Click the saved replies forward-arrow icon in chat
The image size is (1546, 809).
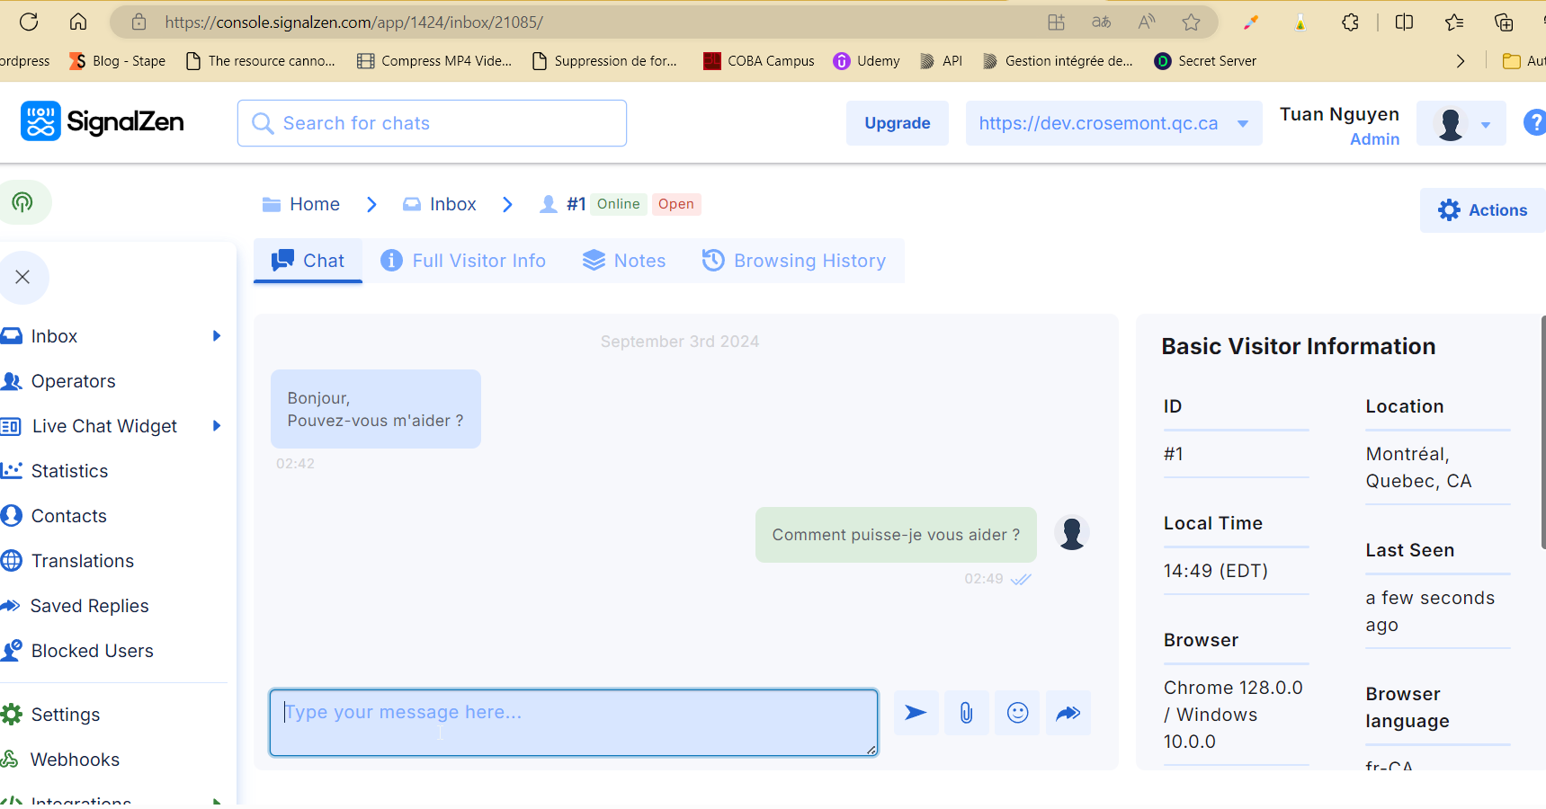1068,713
